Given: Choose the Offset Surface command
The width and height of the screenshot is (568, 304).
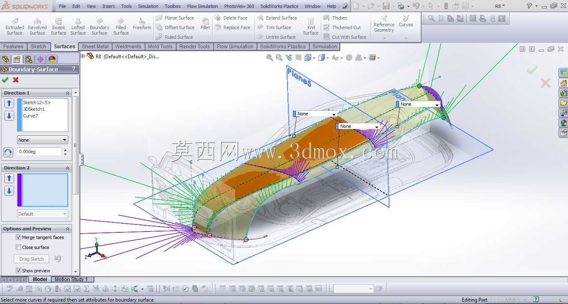Looking at the screenshot, I should click(175, 27).
